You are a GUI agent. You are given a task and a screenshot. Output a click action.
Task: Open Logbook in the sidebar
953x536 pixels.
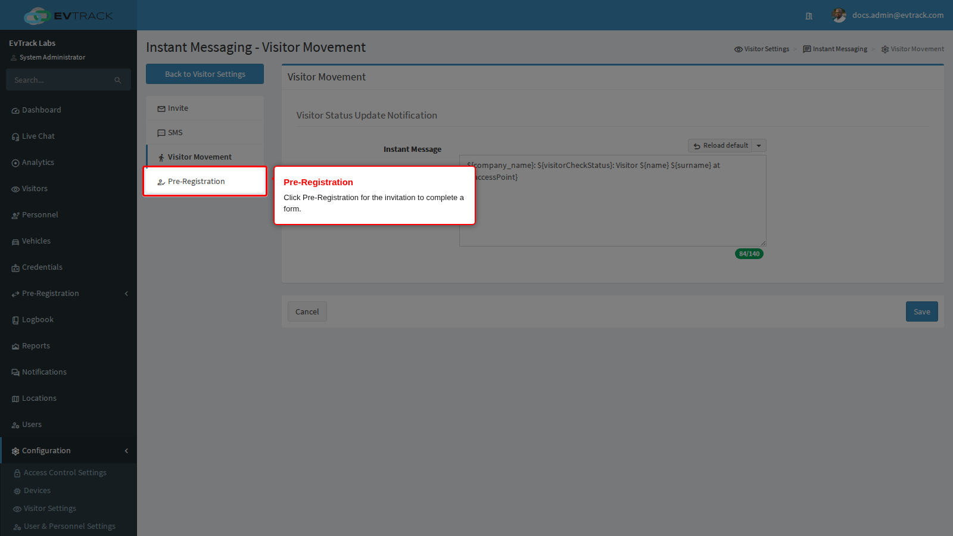coord(68,320)
